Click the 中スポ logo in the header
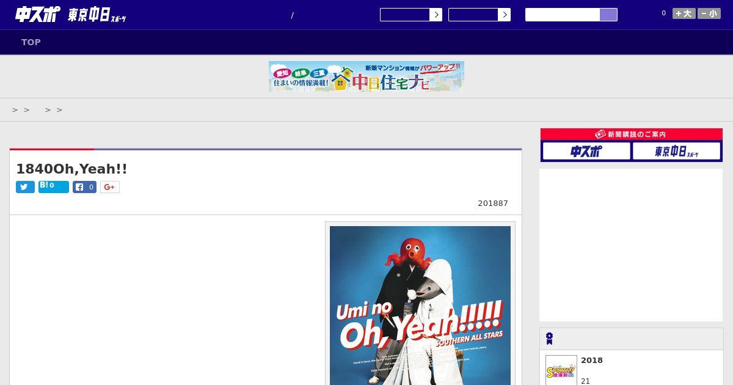Viewport: 733px width, 385px height. 38,14
